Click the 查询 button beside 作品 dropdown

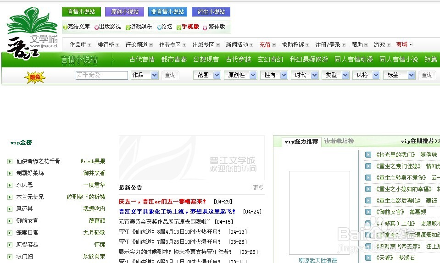pos(170,75)
